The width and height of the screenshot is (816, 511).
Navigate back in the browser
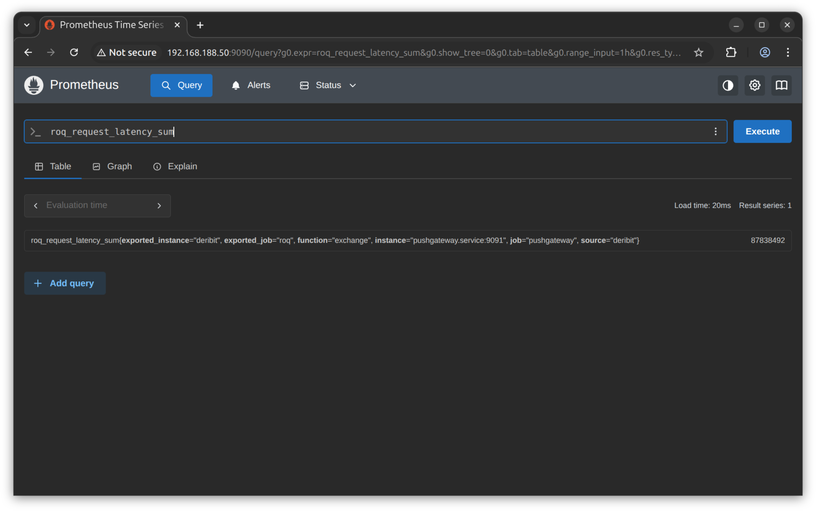28,52
